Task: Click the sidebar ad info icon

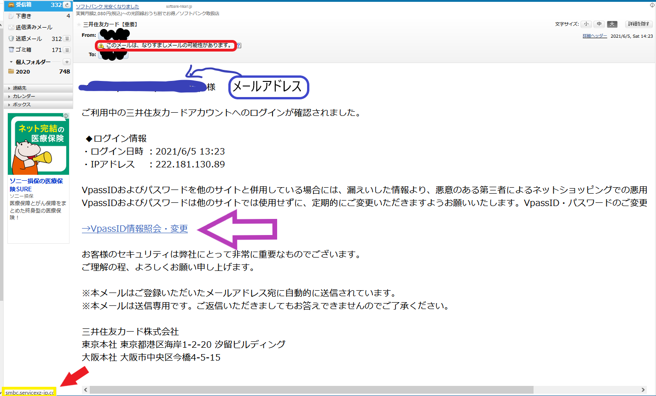Action: pyautogui.click(x=66, y=116)
